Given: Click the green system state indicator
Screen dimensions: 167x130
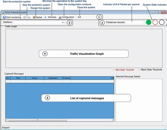Looking at the screenshot, I should 149,22.
